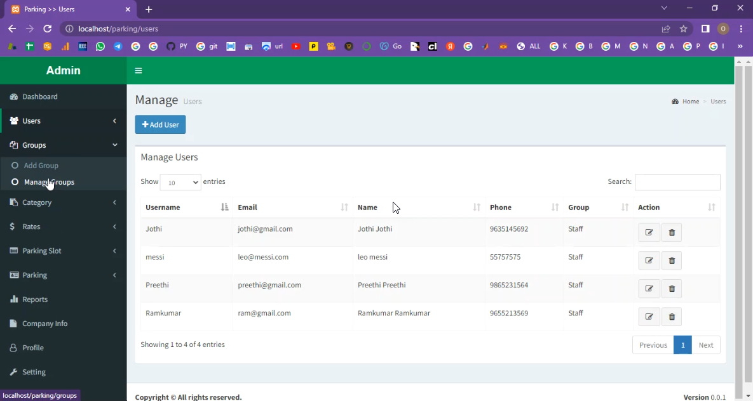Click the browser reload page icon
The width and height of the screenshot is (753, 401).
coord(47,29)
